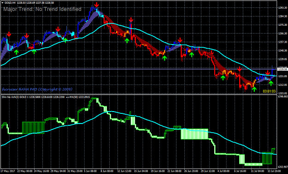The width and height of the screenshot is (288, 174).
Task: Click the green buy arrow at 22 May 00:00
Action: [x=17, y=52]
